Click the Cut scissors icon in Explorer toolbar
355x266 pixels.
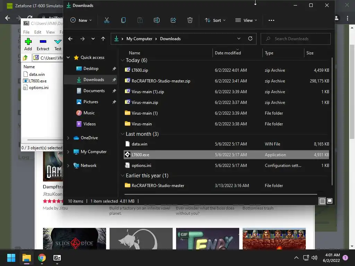coord(107,20)
